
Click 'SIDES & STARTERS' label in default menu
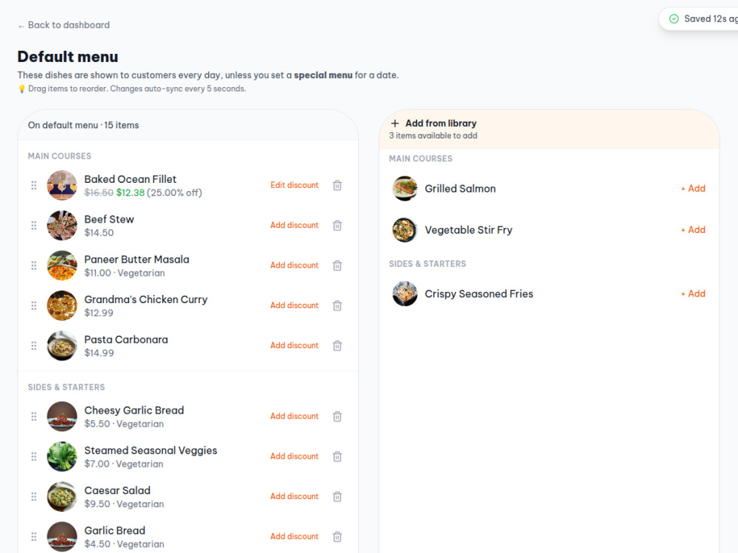(x=66, y=387)
